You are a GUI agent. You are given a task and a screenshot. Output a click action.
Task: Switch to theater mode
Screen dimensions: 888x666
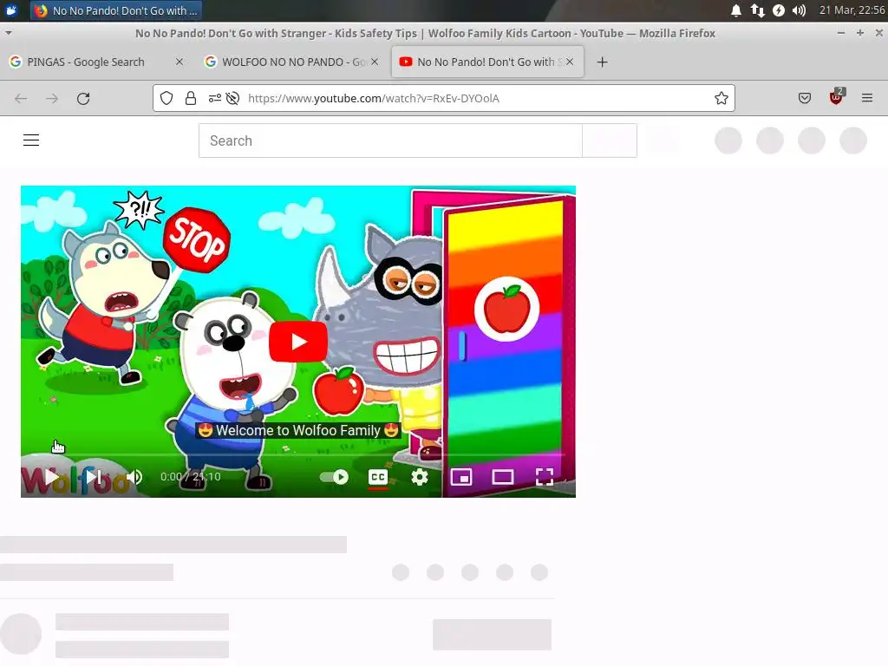tap(503, 477)
